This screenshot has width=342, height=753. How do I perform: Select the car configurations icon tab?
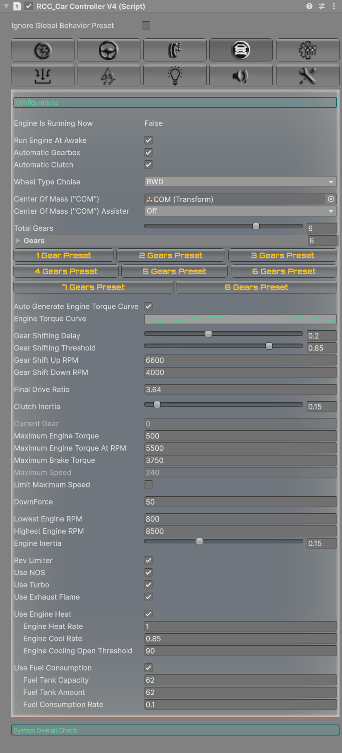click(x=241, y=50)
